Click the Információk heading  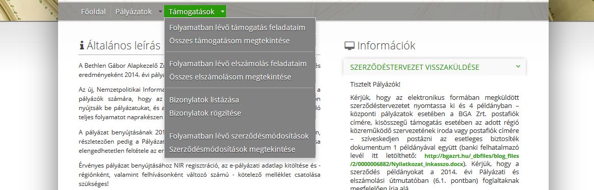click(x=386, y=46)
